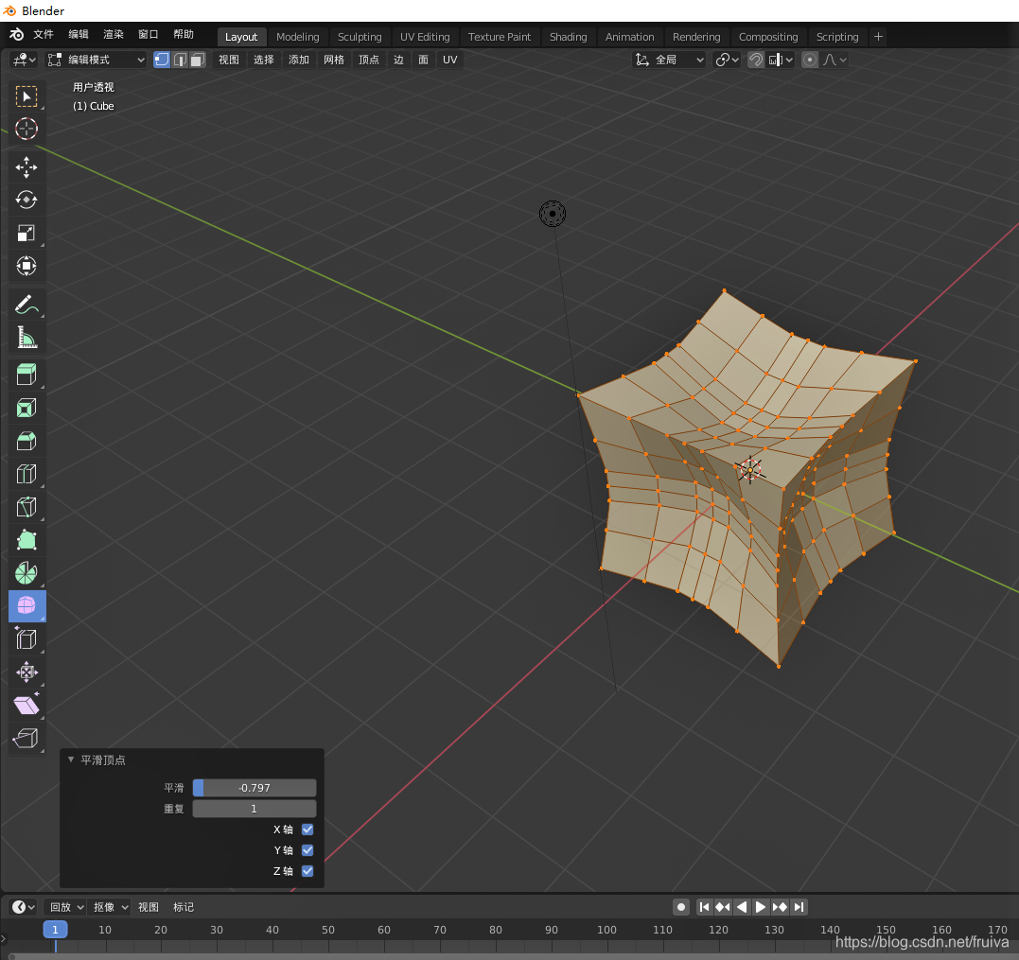Play the animation in reverse

click(x=742, y=907)
